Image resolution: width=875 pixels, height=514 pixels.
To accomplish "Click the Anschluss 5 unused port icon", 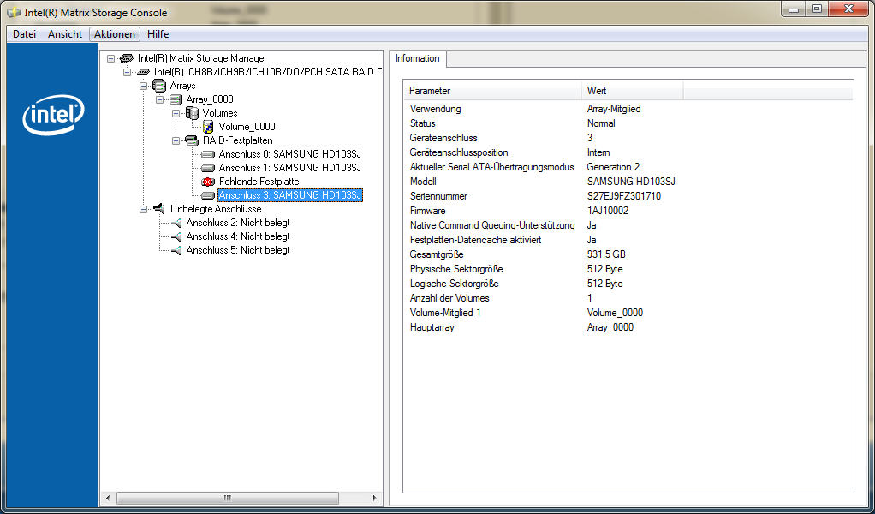I will click(176, 250).
